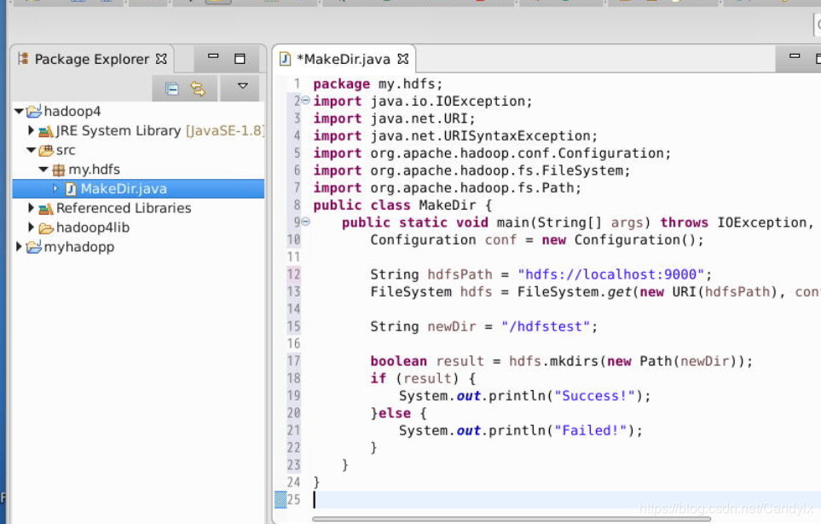Minimize the editor area
Viewport: 821px width, 524px height.
[795, 55]
